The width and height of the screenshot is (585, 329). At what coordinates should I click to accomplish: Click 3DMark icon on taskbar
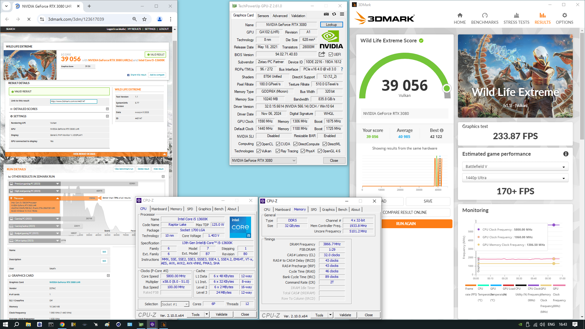click(x=164, y=324)
